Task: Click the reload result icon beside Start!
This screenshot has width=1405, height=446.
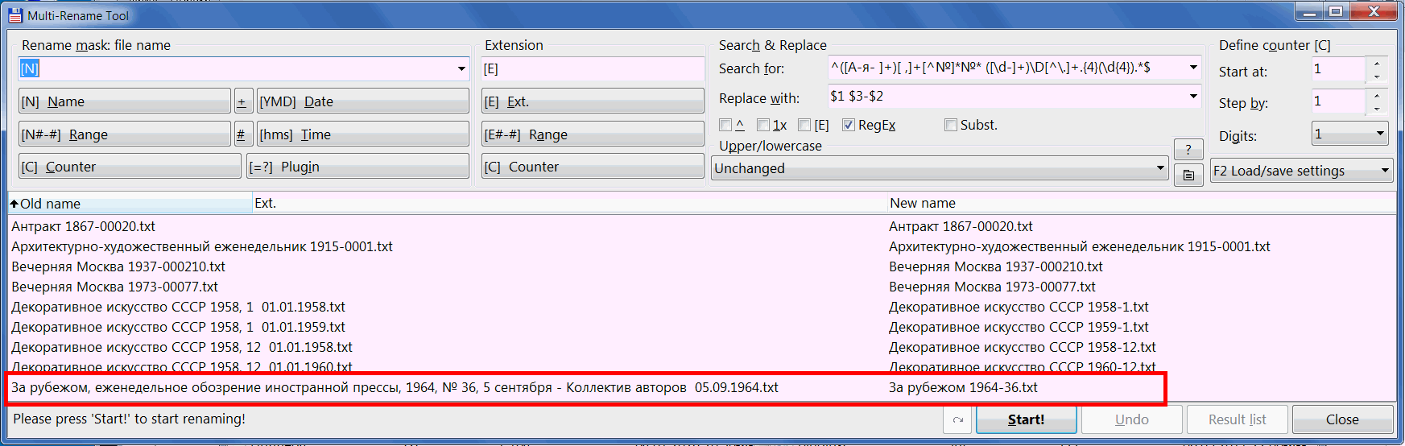Action: pos(958,419)
